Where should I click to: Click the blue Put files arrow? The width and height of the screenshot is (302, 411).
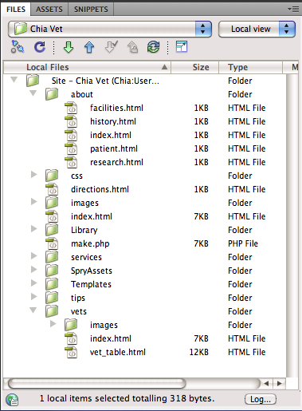pos(89,47)
